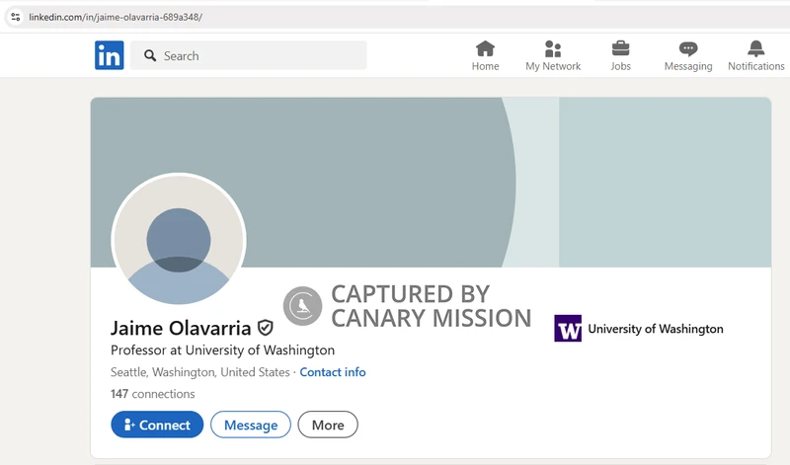790x465 pixels.
Task: Click the Message button
Action: (x=251, y=425)
